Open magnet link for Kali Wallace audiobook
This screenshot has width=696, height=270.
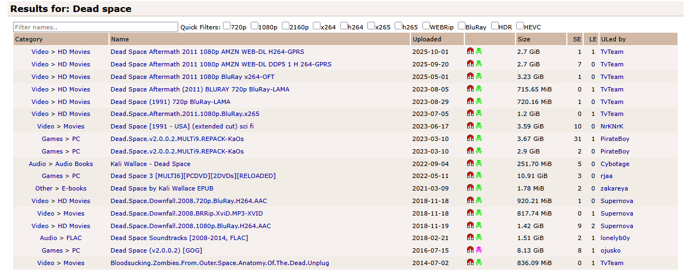[x=470, y=163]
